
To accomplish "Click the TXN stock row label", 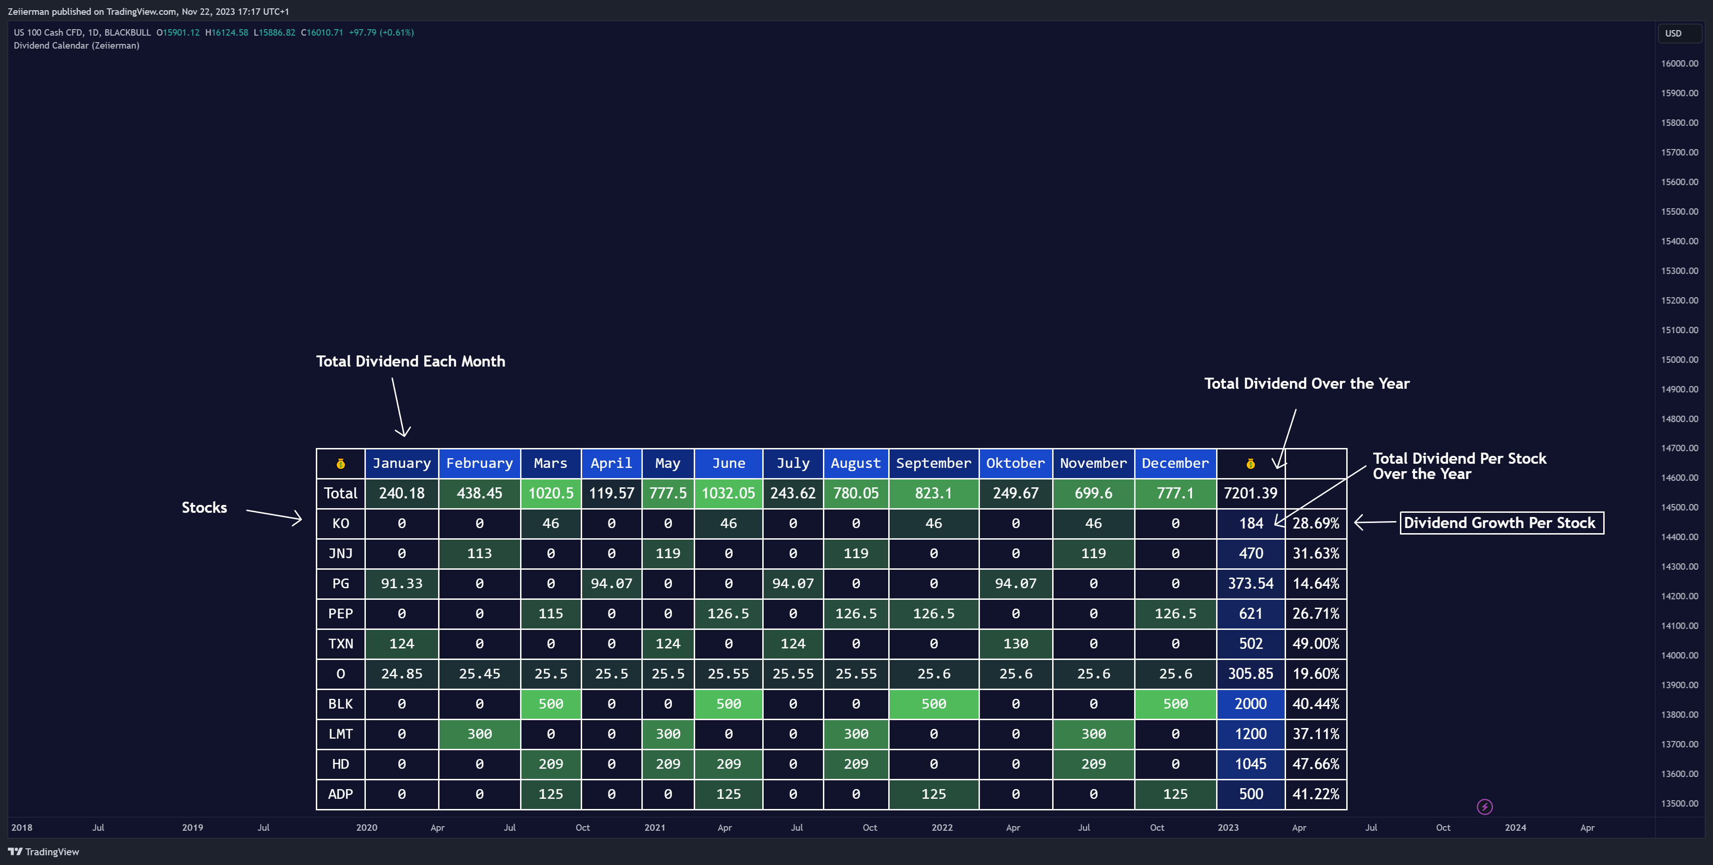I will click(x=340, y=644).
